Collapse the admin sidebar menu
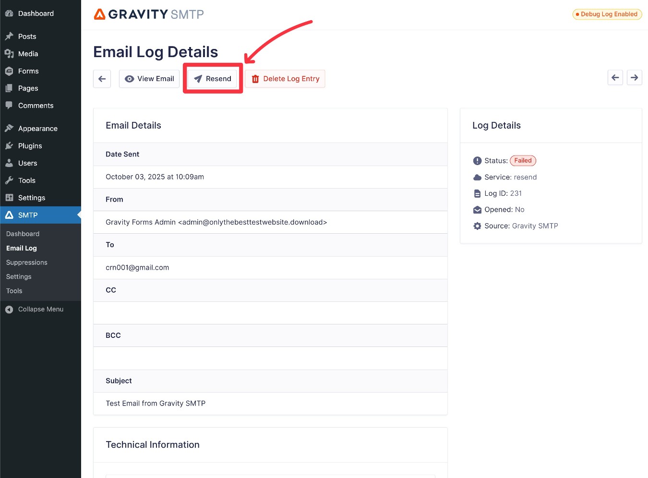648x478 pixels. pyautogui.click(x=34, y=309)
